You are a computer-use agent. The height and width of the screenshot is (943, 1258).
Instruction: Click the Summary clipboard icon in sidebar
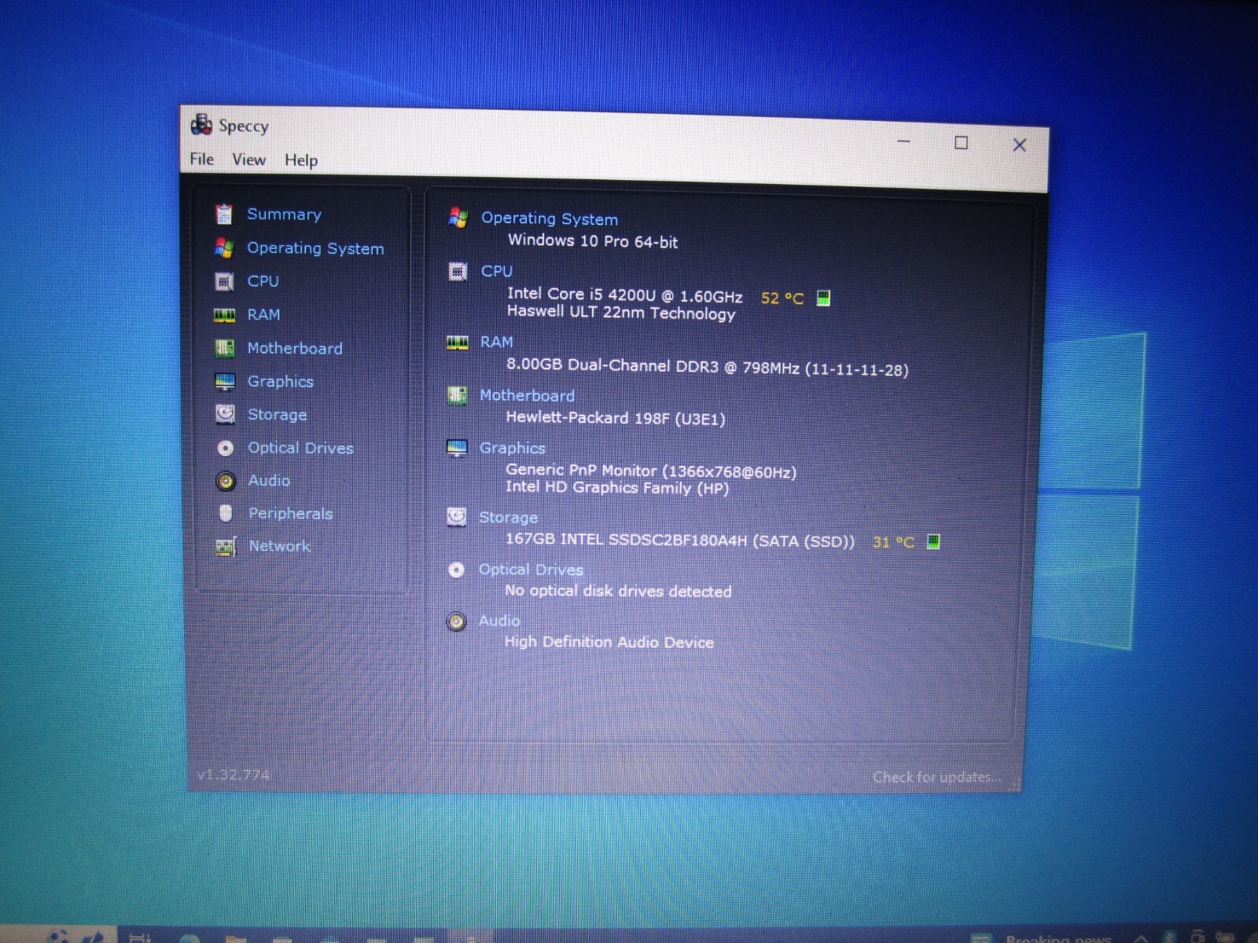coord(224,214)
